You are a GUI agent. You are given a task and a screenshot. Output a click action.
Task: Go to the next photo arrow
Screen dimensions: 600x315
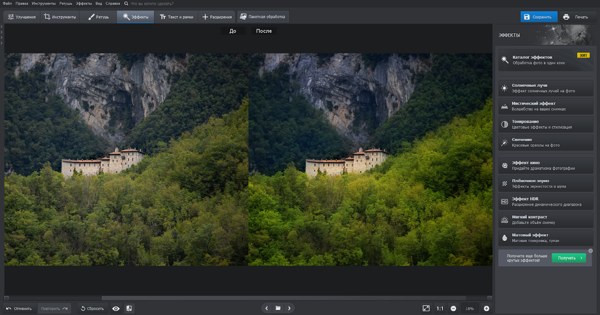point(289,308)
